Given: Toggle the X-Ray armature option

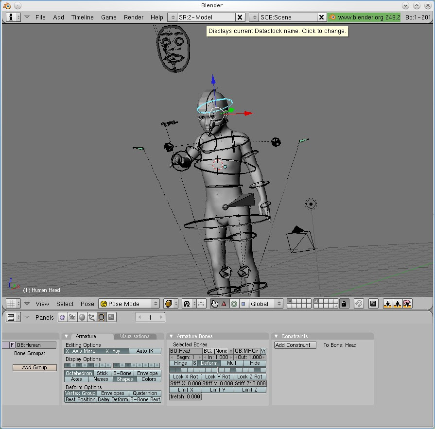Looking at the screenshot, I should [x=113, y=351].
